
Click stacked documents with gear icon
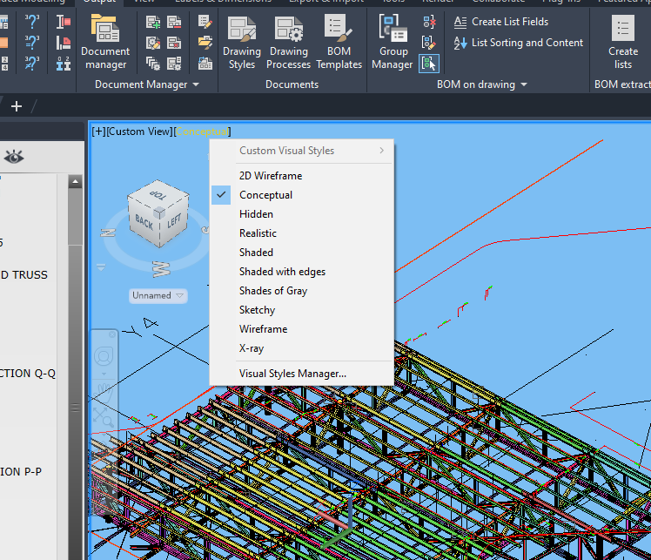(x=153, y=64)
